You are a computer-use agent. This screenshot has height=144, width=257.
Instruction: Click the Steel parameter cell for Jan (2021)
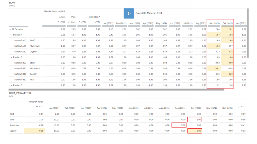tap(52, 120)
